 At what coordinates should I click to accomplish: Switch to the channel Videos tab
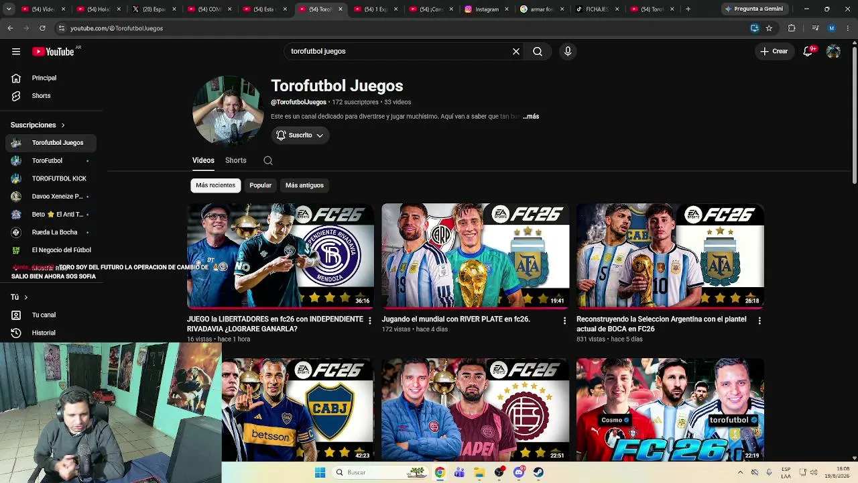(x=203, y=161)
